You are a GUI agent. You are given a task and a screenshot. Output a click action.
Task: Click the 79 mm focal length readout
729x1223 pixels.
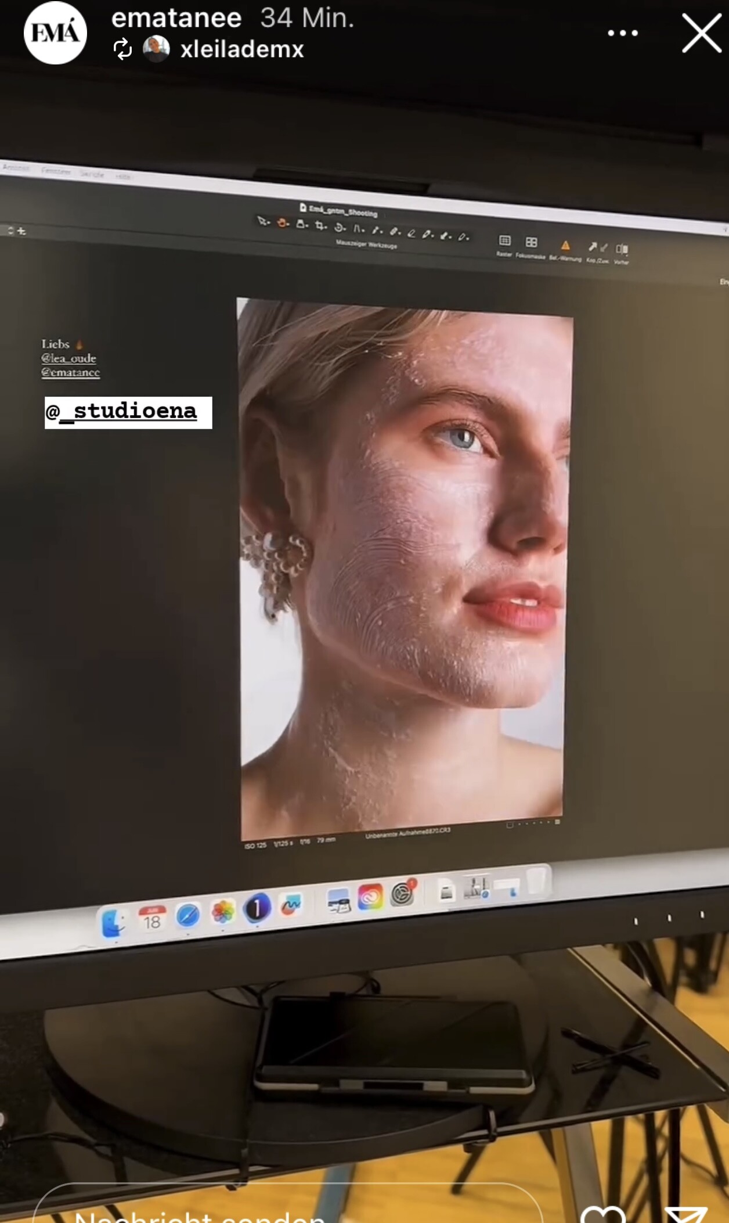pos(326,840)
